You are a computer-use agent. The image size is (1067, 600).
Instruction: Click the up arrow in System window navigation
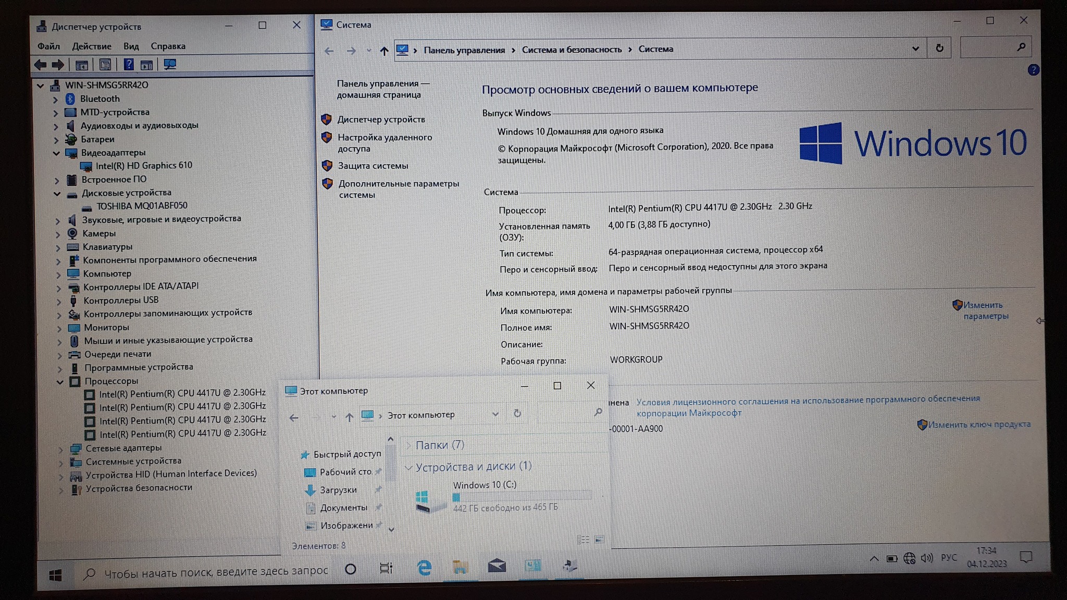(x=384, y=51)
